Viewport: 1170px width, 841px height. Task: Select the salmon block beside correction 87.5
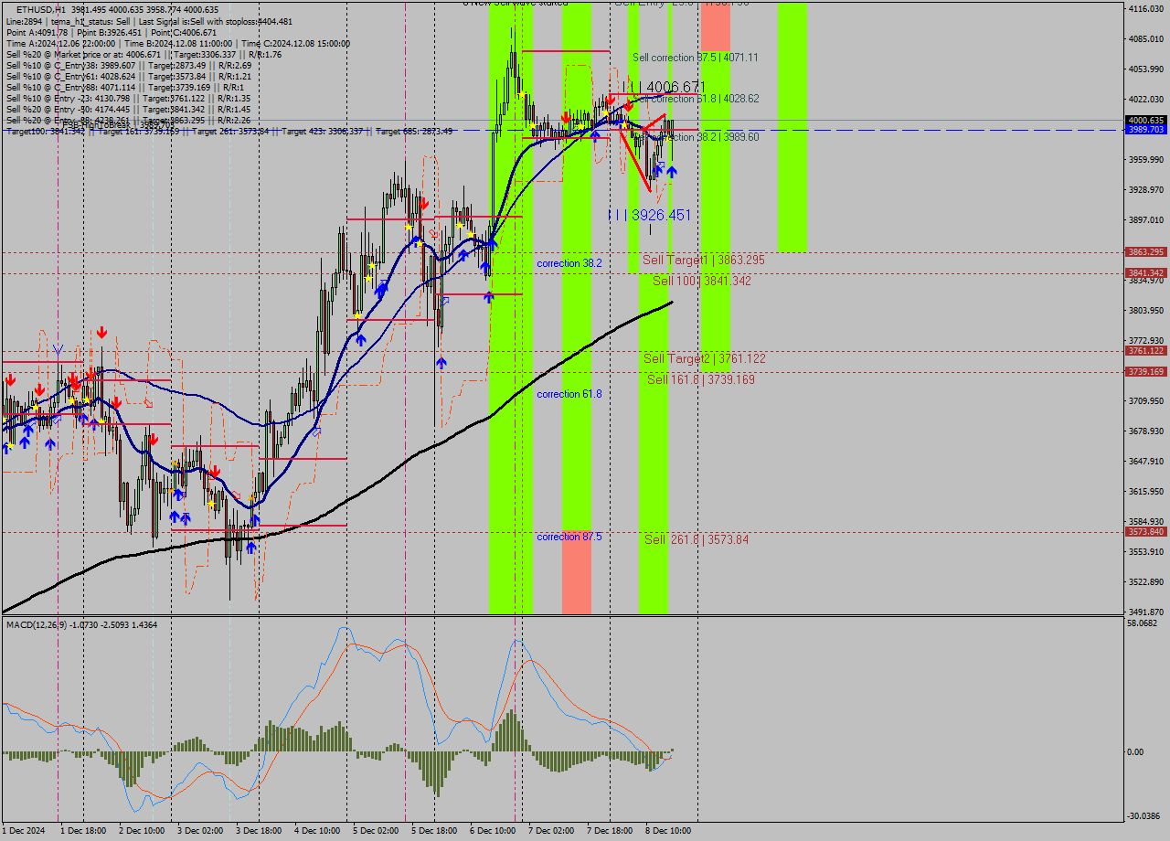(x=576, y=571)
